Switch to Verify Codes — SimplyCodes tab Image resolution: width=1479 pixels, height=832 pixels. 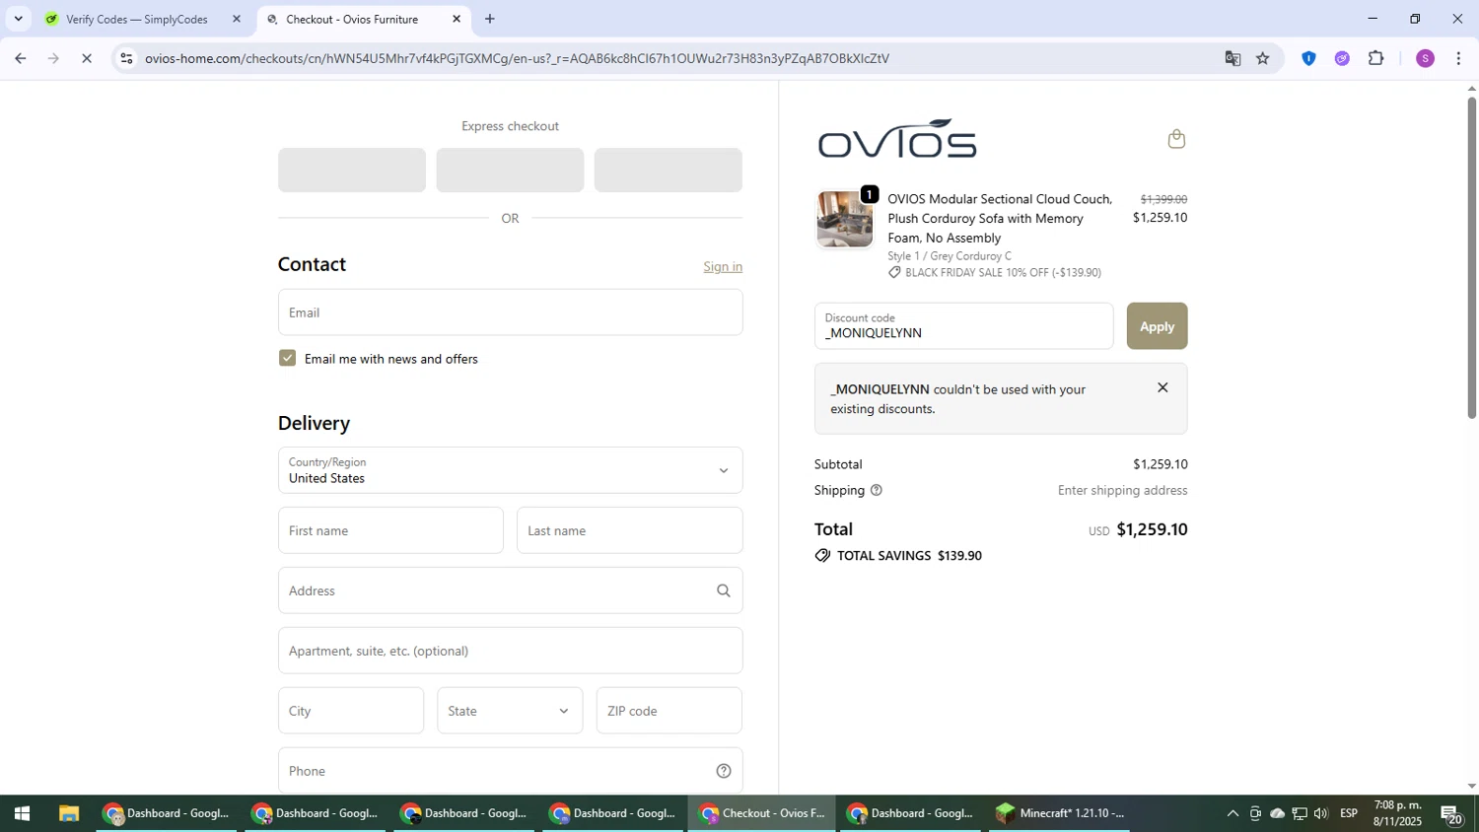tap(137, 19)
